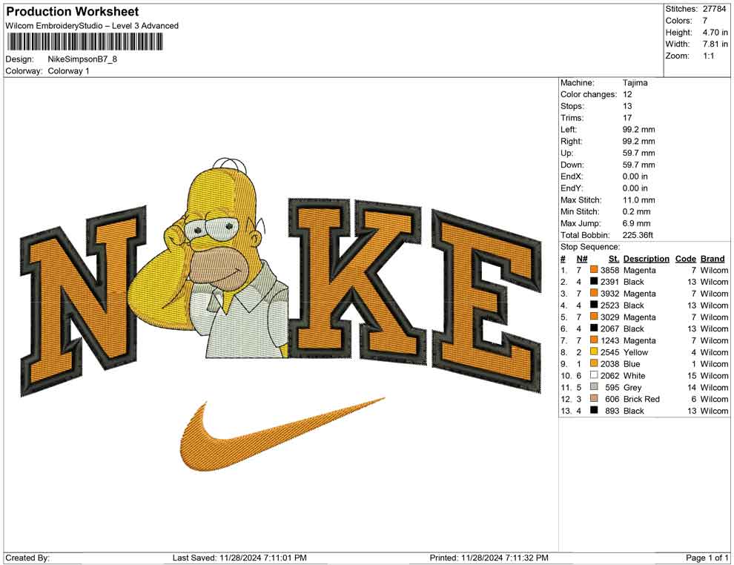734x565 pixels.
Task: Click the Wilcom EmbroideryStudio subtitle
Action: coord(92,26)
